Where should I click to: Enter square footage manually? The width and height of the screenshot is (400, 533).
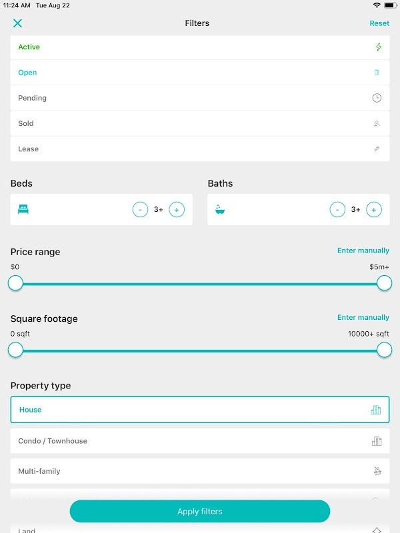(x=363, y=318)
